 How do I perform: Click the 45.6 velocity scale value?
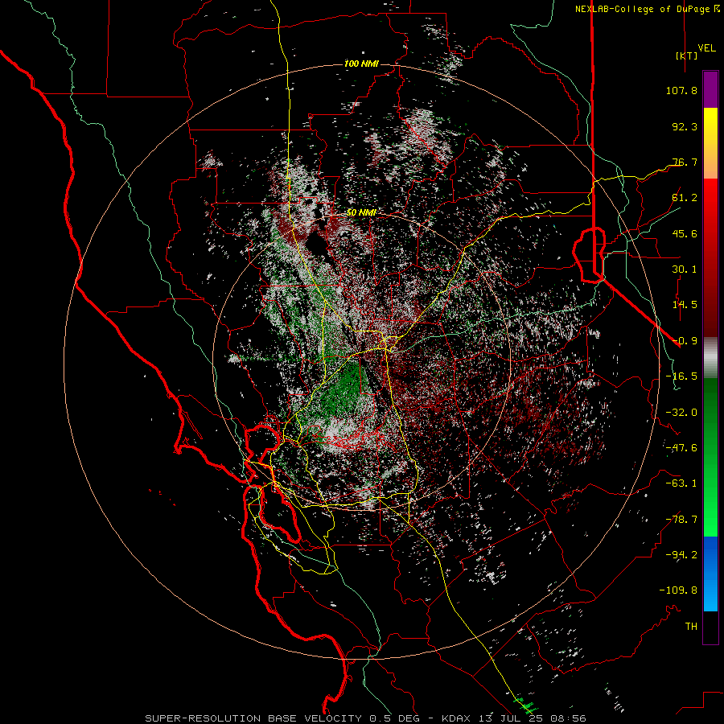coord(685,233)
